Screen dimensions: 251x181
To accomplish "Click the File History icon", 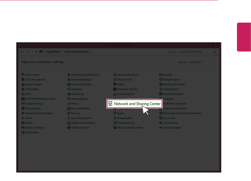I will [69, 89].
